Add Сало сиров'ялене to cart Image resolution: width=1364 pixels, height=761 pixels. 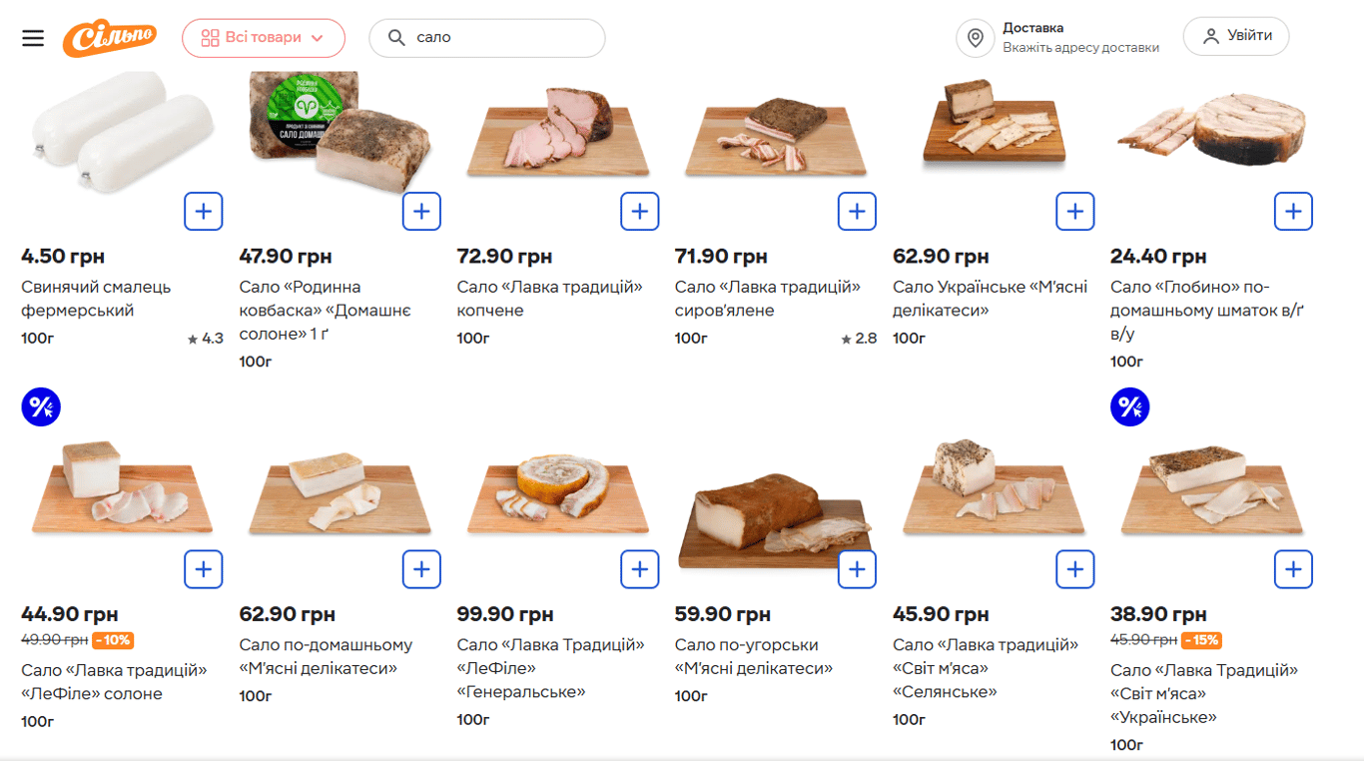point(857,212)
